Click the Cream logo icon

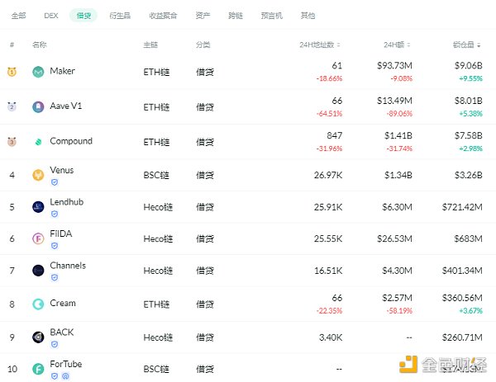pos(38,304)
